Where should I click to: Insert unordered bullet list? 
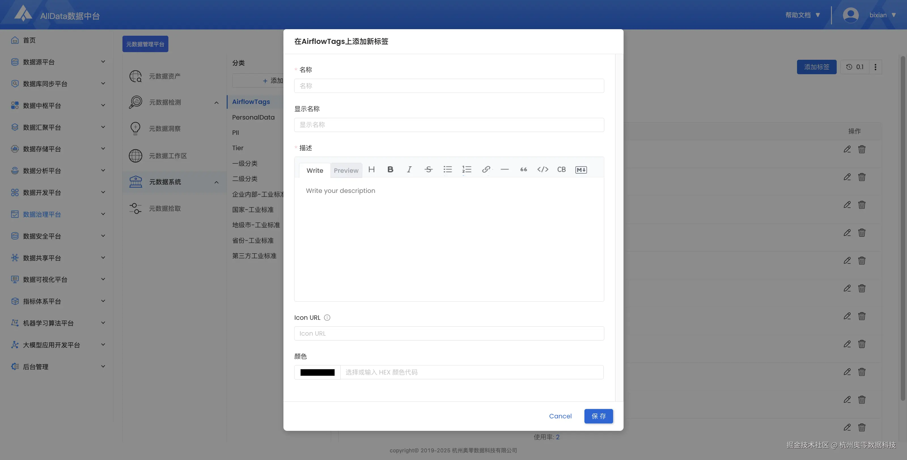(x=448, y=170)
